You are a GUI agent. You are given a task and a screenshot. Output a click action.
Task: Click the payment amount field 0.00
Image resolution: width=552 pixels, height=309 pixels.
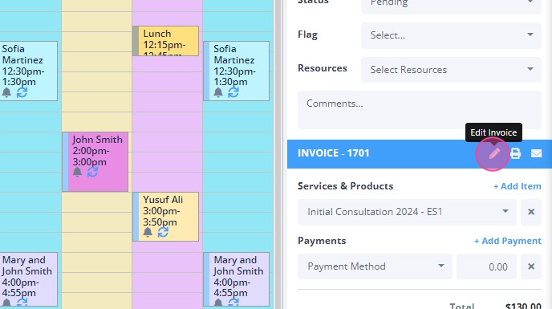tap(486, 266)
